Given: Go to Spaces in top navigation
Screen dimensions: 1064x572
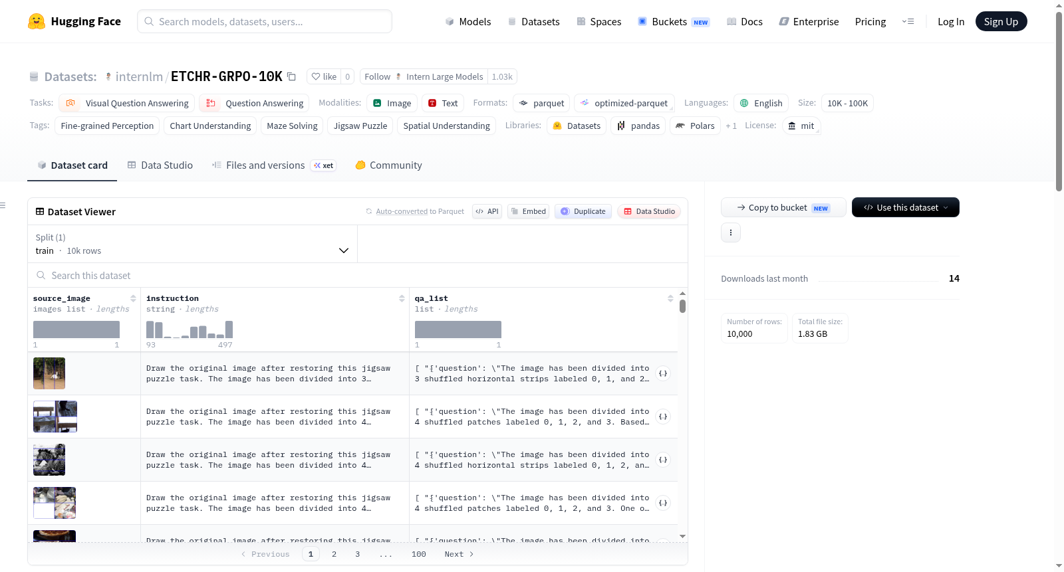Looking at the screenshot, I should click(x=598, y=21).
